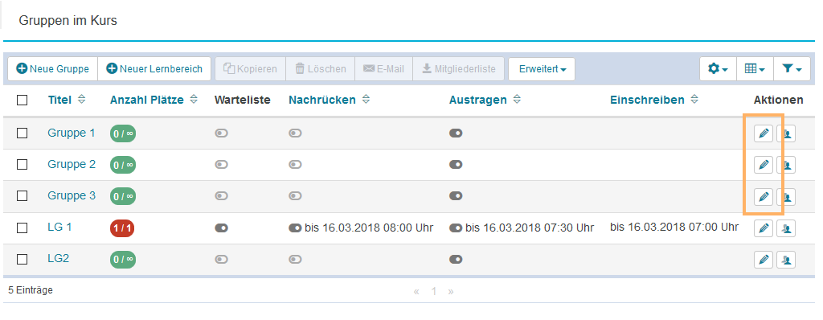
Task: Open the Gruppe 1 link
Action: (72, 133)
